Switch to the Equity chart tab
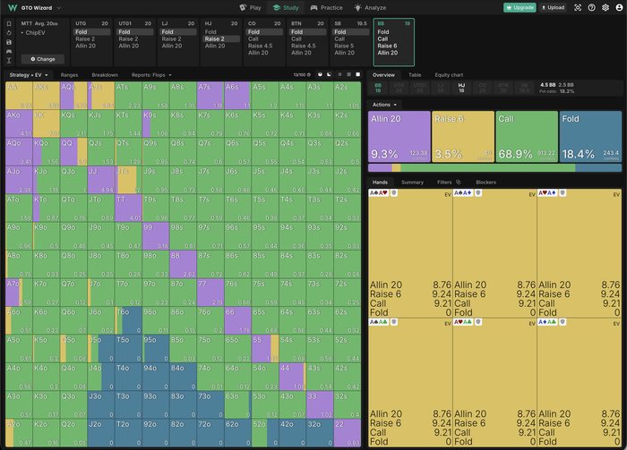 point(449,75)
